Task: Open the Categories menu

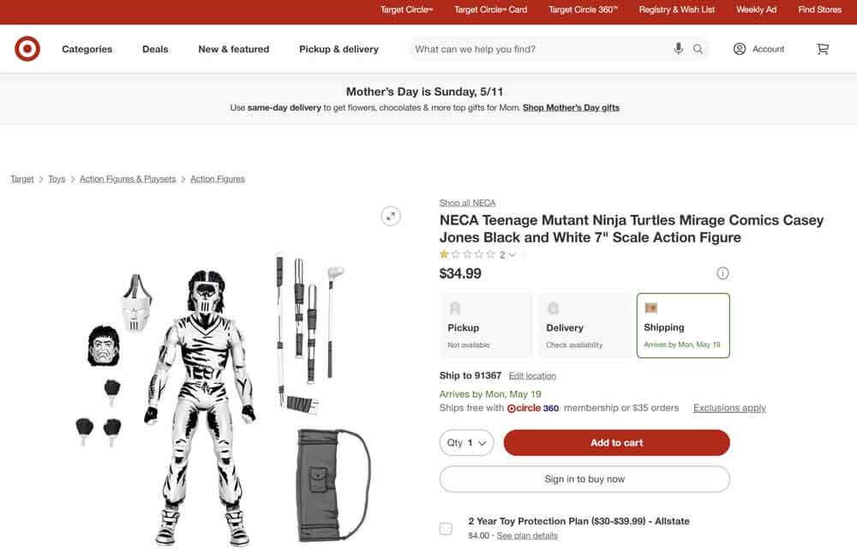Action: click(x=87, y=49)
